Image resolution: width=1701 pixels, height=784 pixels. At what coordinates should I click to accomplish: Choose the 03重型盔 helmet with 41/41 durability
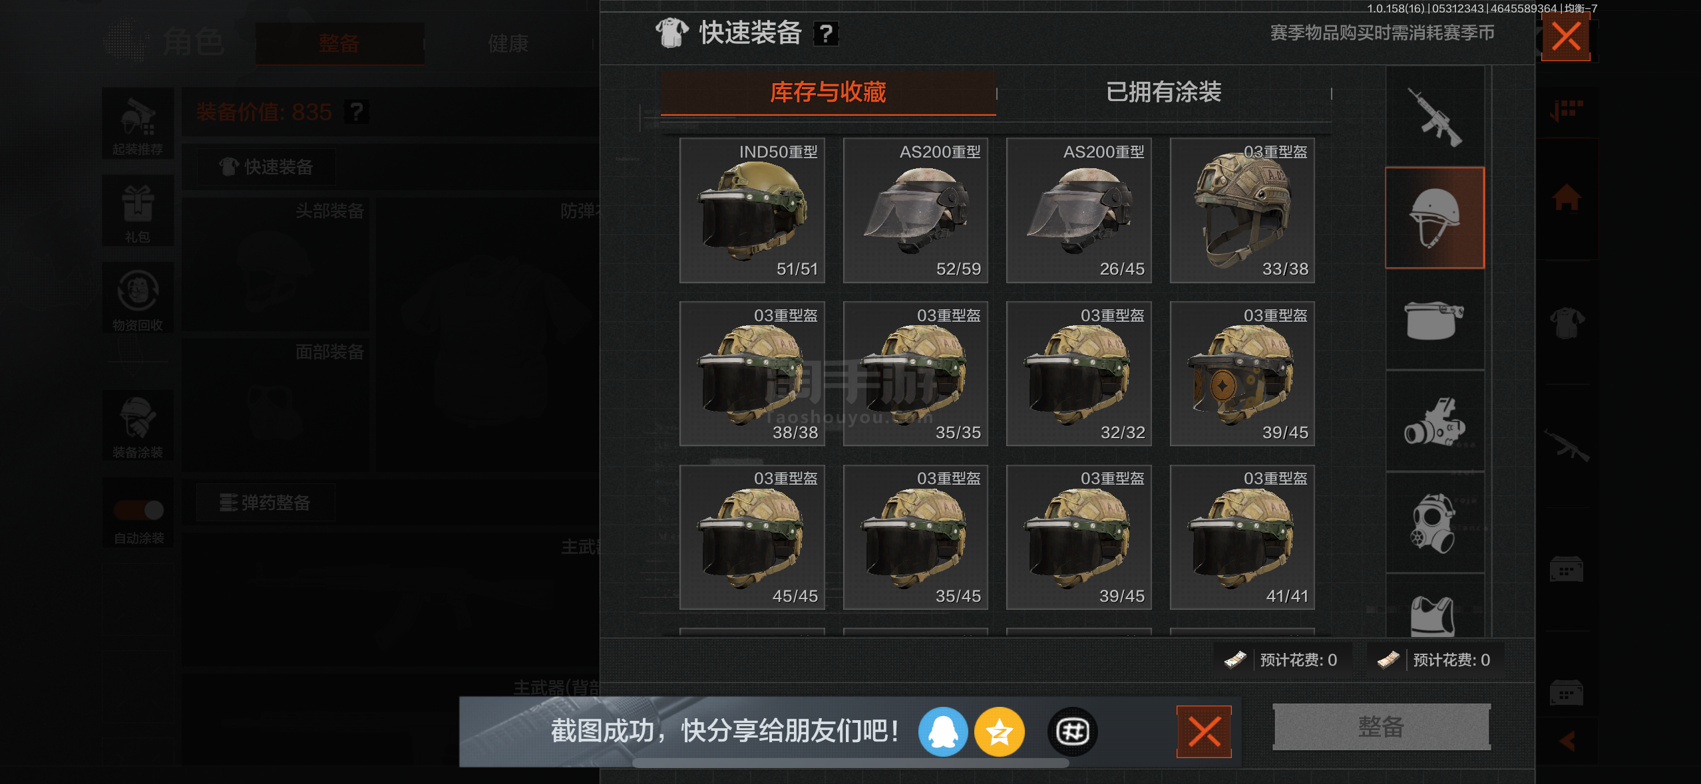point(1242,537)
